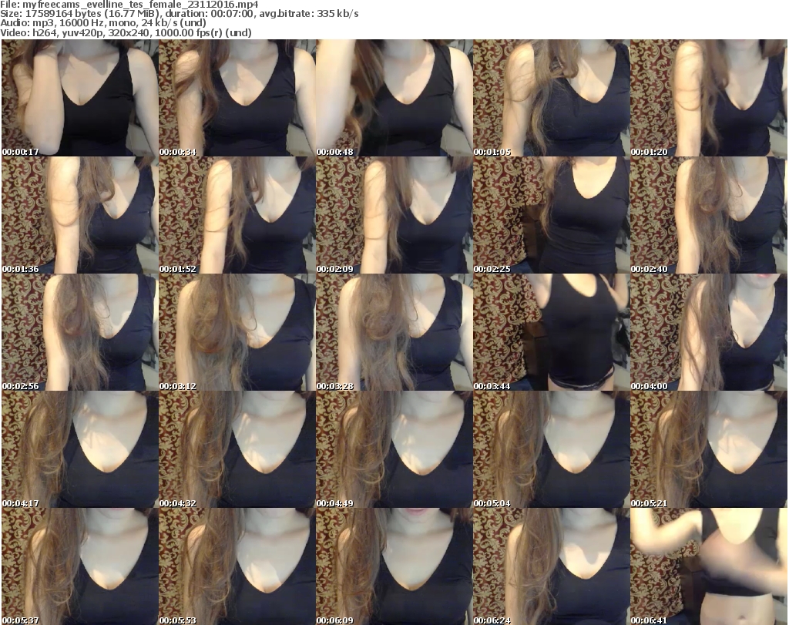Screen dimensions: 789x625
Task: Select the last frame at 00:06:41
Action: [x=709, y=566]
